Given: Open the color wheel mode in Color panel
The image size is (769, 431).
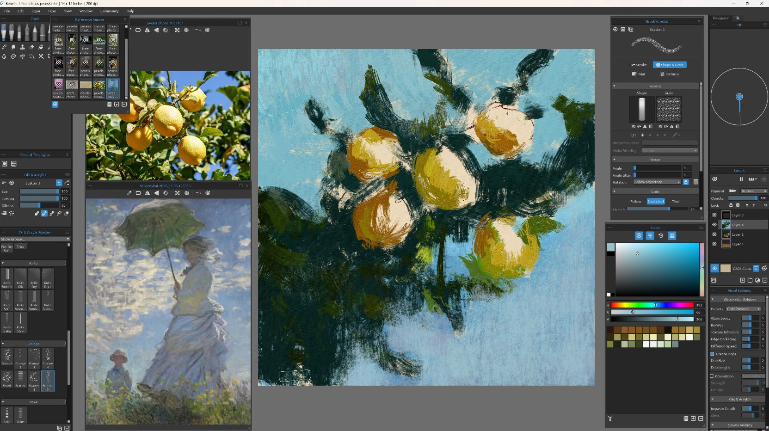Looking at the screenshot, I should [639, 236].
